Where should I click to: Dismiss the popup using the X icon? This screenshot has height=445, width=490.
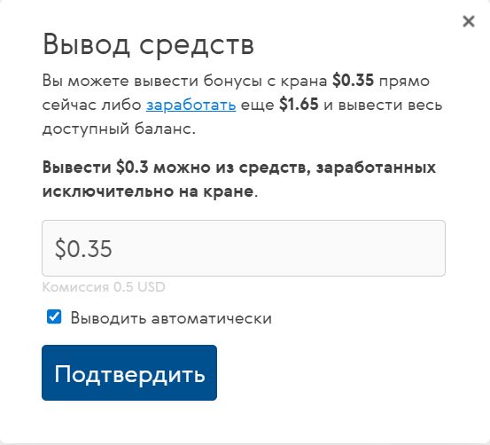[x=469, y=21]
